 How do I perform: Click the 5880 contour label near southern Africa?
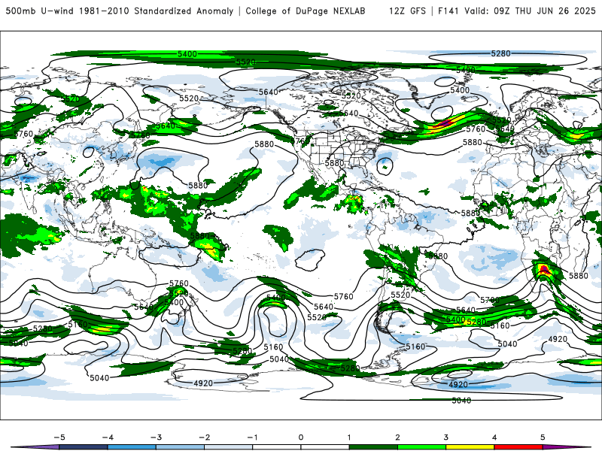578,276
